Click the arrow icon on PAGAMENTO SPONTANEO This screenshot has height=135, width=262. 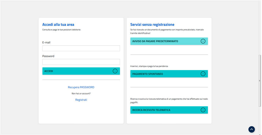pyautogui.click(x=203, y=74)
